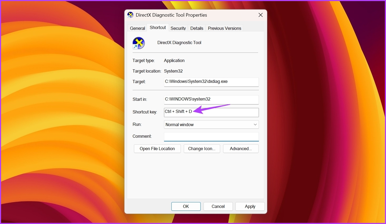The image size is (386, 224).
Task: Close the Properties window with the X
Action: (x=260, y=15)
